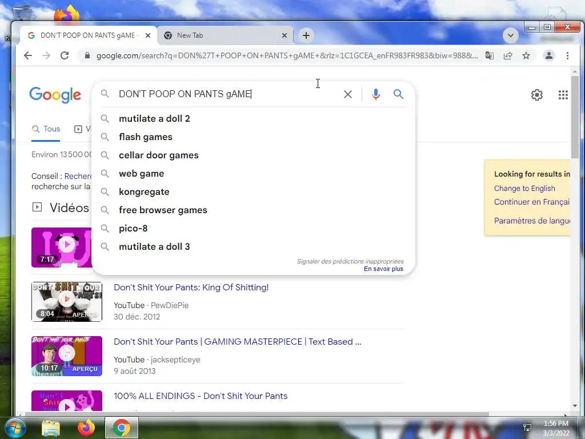Click the vertical scrollbar thumb
Screen dimensions: 585x439
tap(575, 117)
